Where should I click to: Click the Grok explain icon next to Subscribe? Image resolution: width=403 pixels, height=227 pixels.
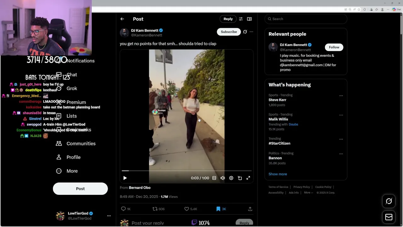click(245, 32)
